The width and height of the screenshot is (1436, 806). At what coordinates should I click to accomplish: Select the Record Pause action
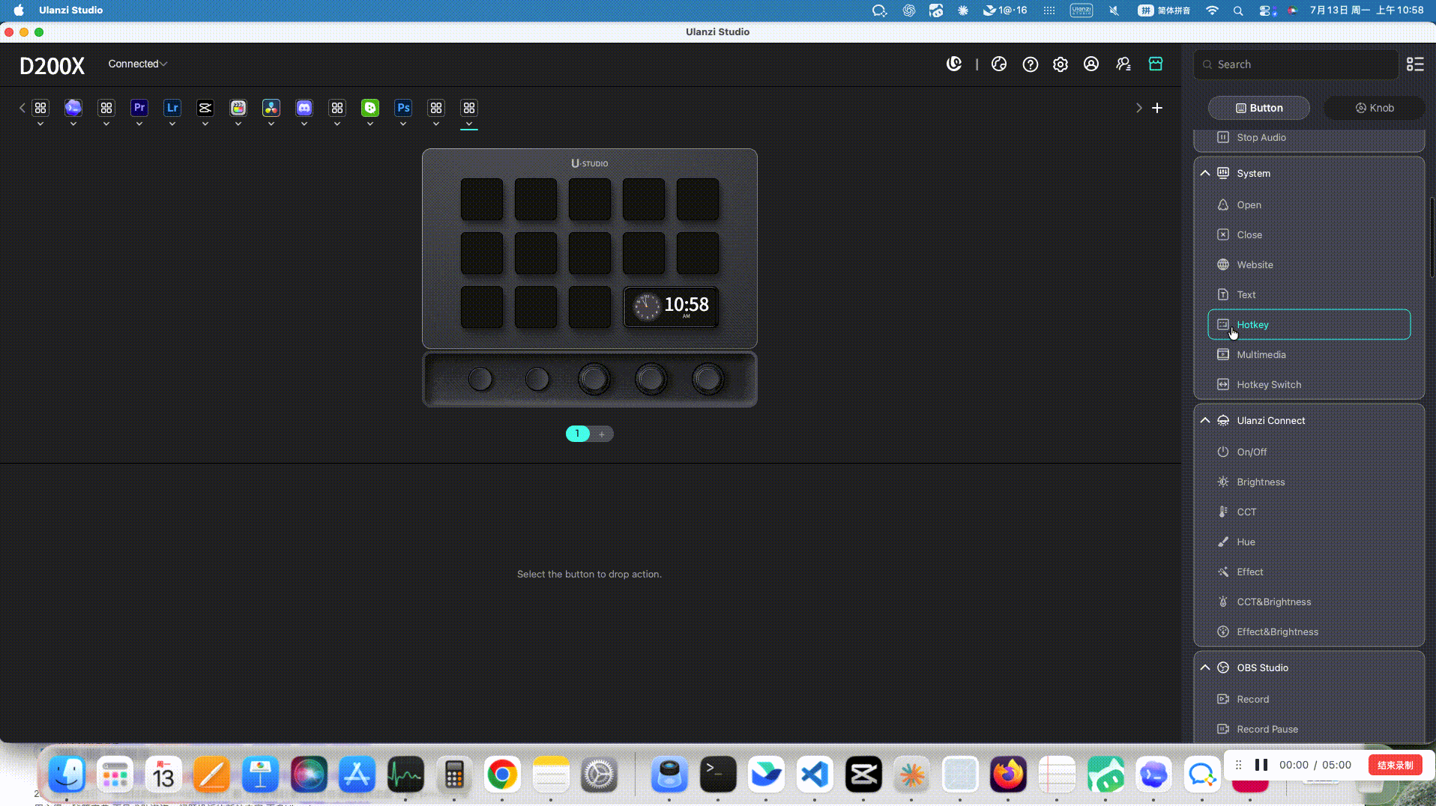[x=1309, y=729]
